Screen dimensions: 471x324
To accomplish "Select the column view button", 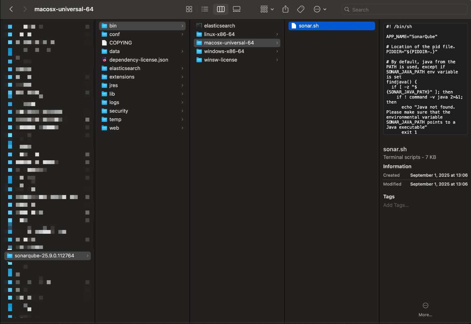I will (x=221, y=9).
